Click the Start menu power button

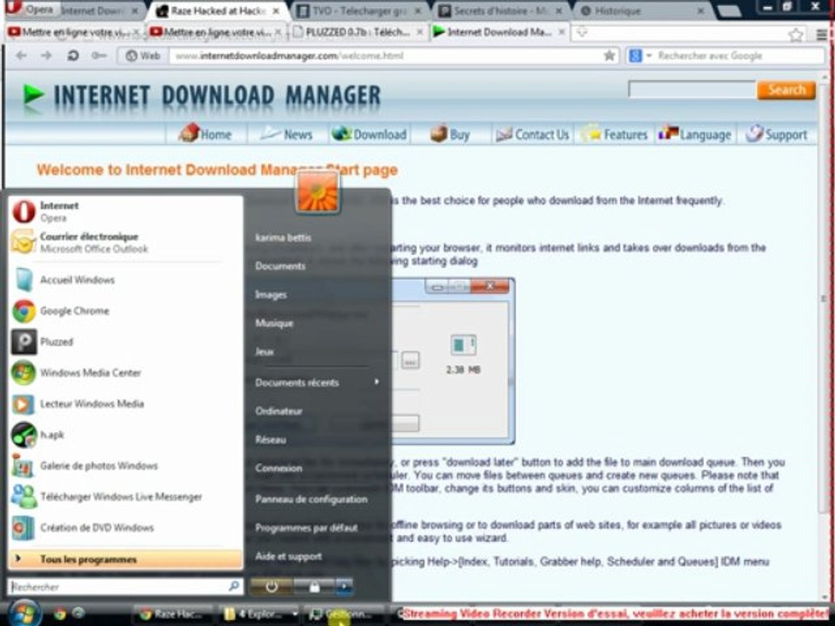(x=271, y=587)
